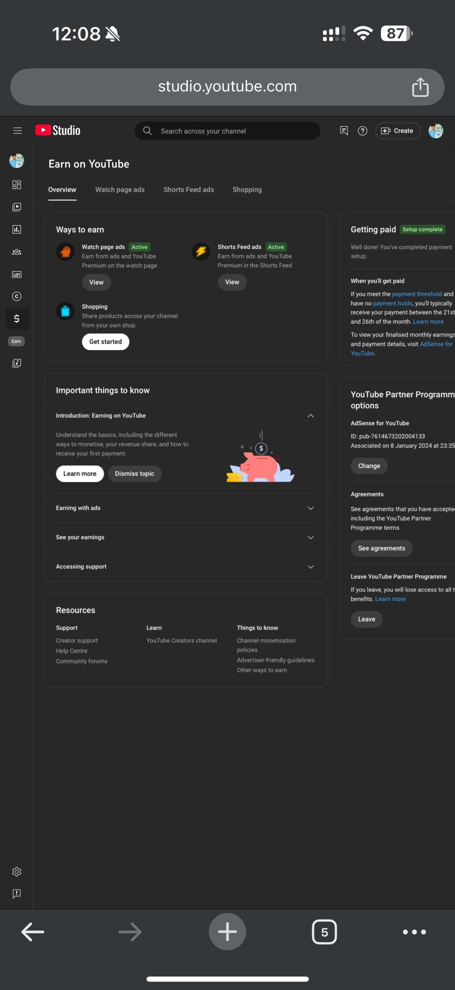
Task: Open the payment threshold link
Action: [417, 294]
